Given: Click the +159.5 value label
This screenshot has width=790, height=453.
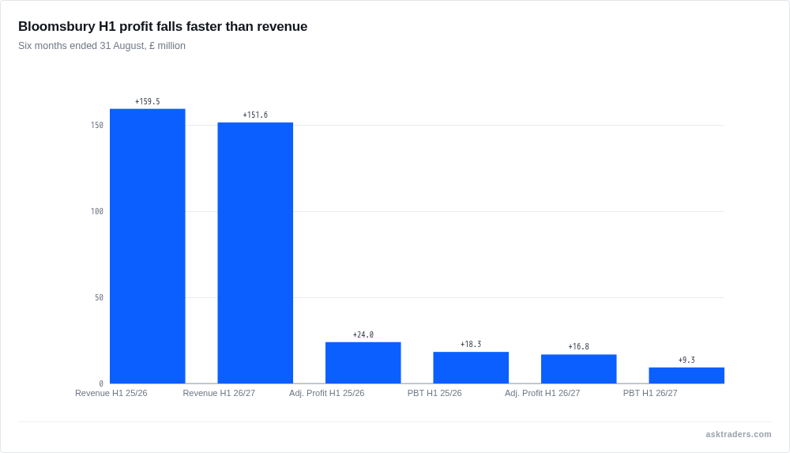Looking at the screenshot, I should (x=148, y=101).
